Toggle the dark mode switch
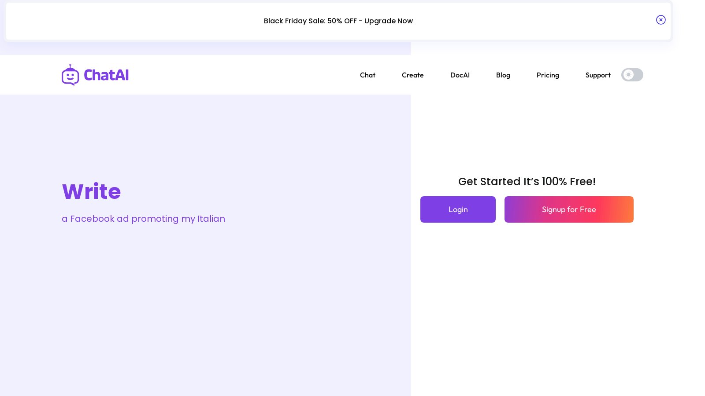Screen dimensions: 705x396 point(632,75)
